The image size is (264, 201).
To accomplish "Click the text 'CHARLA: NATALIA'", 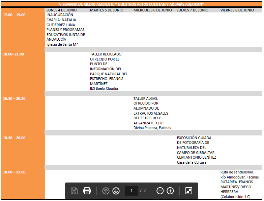I will point(61,20).
